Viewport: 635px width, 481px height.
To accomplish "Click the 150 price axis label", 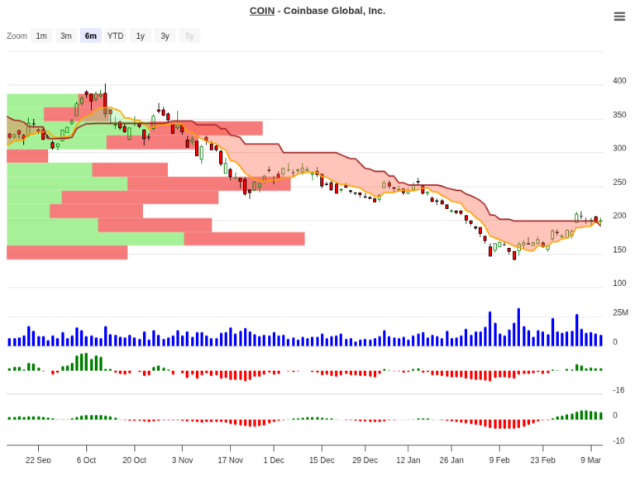I will [x=619, y=250].
